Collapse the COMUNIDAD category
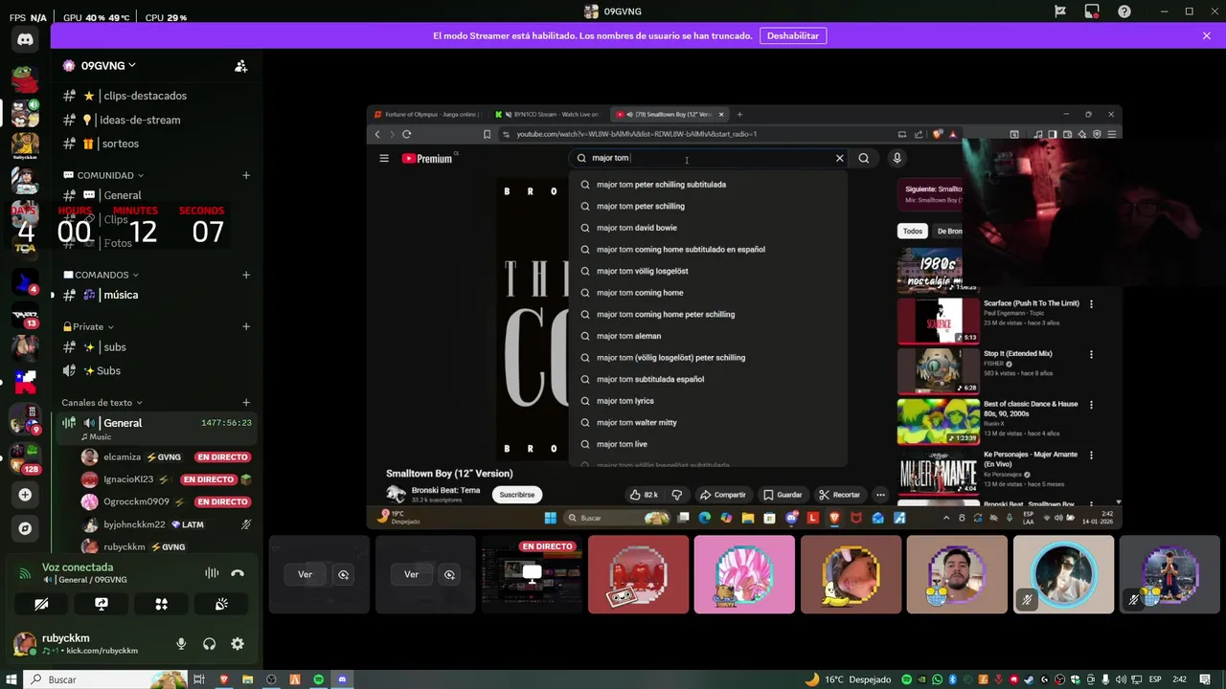This screenshot has width=1226, height=689. coord(103,175)
